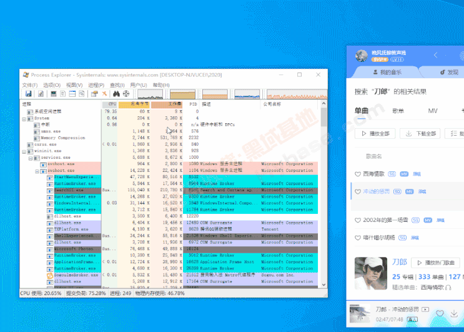Click the 播放热门歌曲 button
This screenshot has height=332, width=464.
436,263
